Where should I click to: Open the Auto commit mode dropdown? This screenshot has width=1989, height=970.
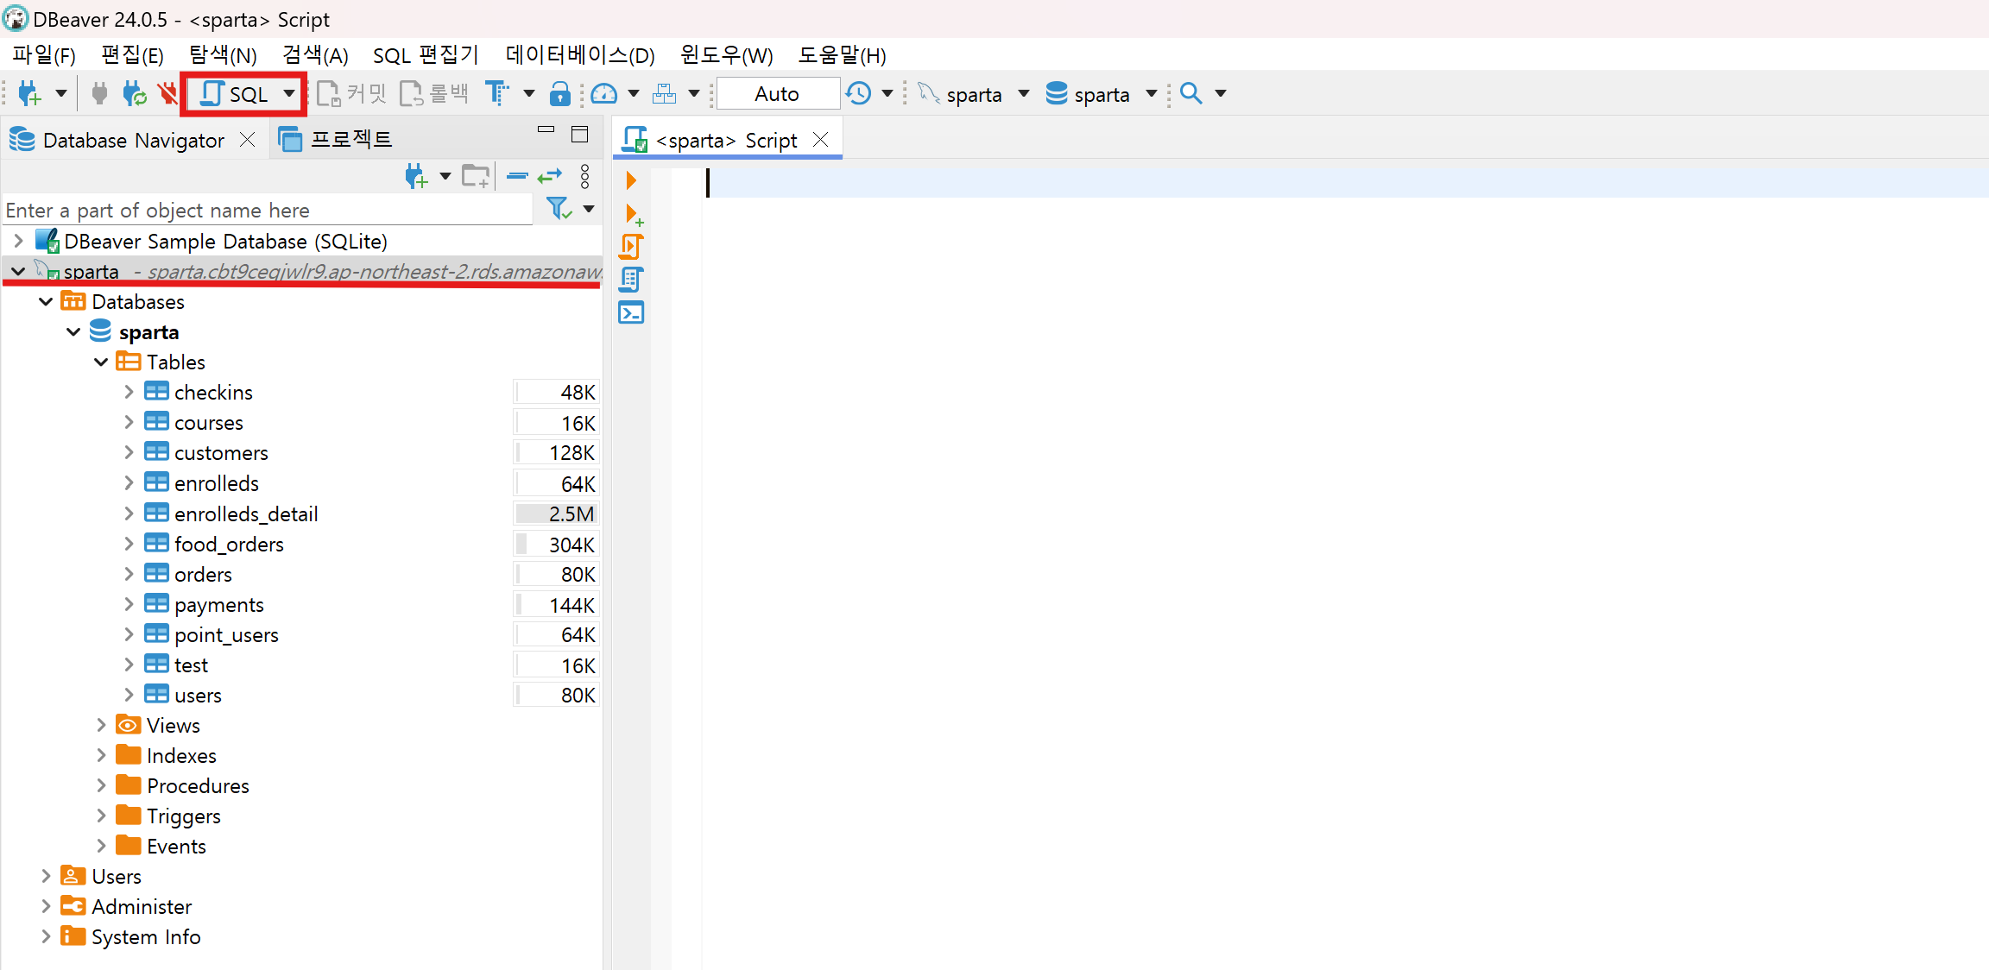[777, 94]
